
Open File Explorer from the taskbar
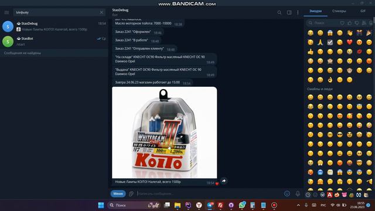(177, 205)
